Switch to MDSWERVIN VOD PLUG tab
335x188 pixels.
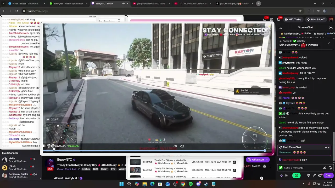(152, 4)
